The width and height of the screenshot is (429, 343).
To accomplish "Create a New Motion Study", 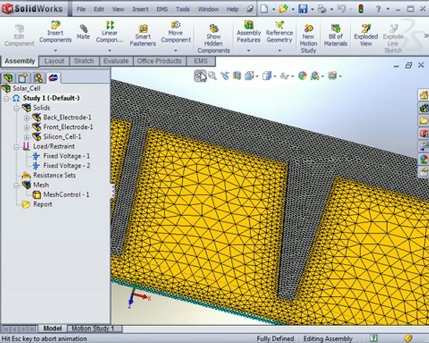I will (x=308, y=39).
